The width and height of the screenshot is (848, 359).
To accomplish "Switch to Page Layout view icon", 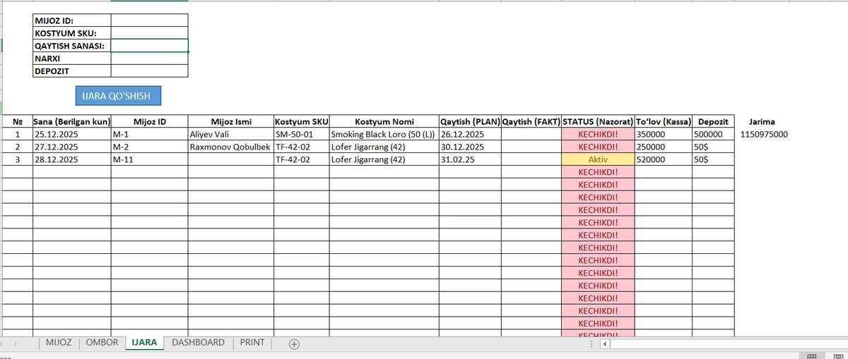I will tap(838, 356).
